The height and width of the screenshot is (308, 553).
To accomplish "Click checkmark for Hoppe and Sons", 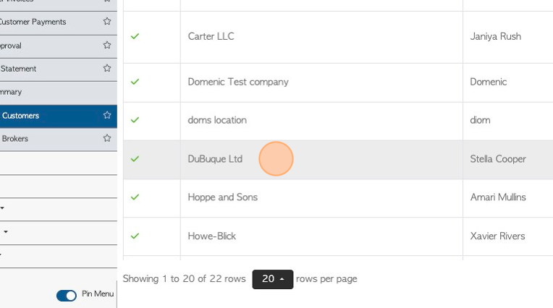I will pos(135,197).
